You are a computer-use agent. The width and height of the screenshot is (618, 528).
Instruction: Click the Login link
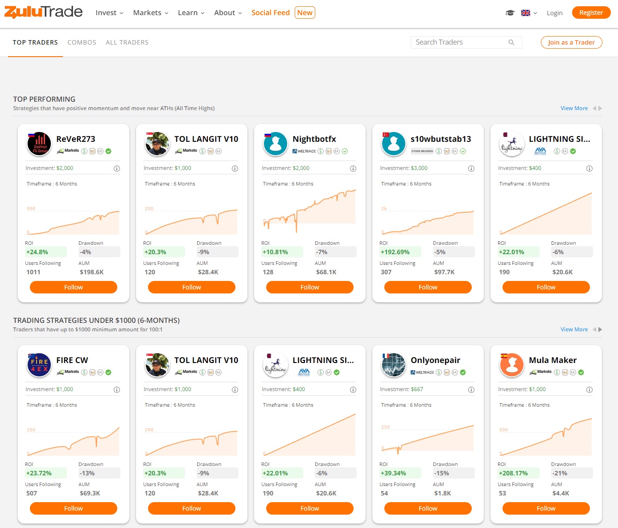[555, 13]
